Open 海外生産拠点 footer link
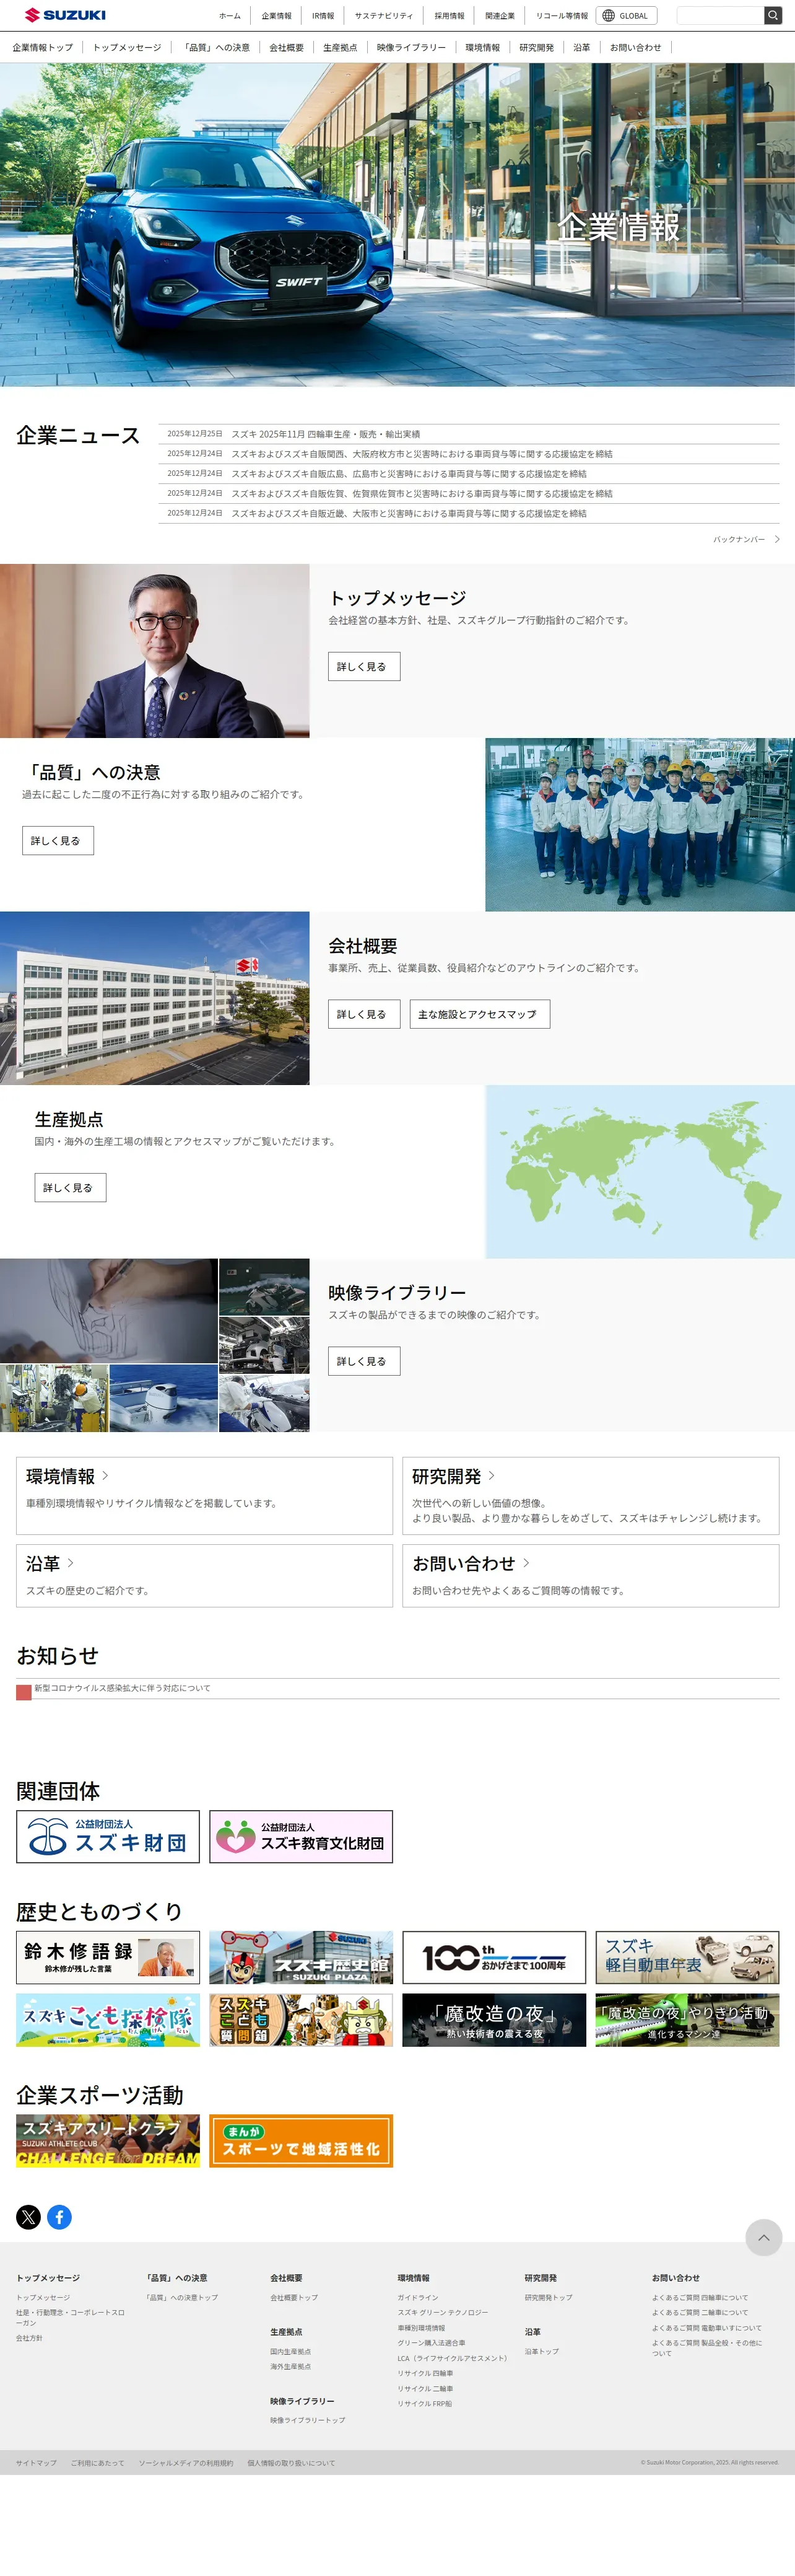 tap(290, 2367)
